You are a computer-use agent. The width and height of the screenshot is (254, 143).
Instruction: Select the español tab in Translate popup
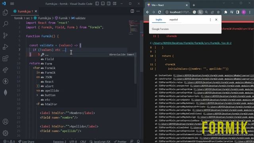coord(174,19)
